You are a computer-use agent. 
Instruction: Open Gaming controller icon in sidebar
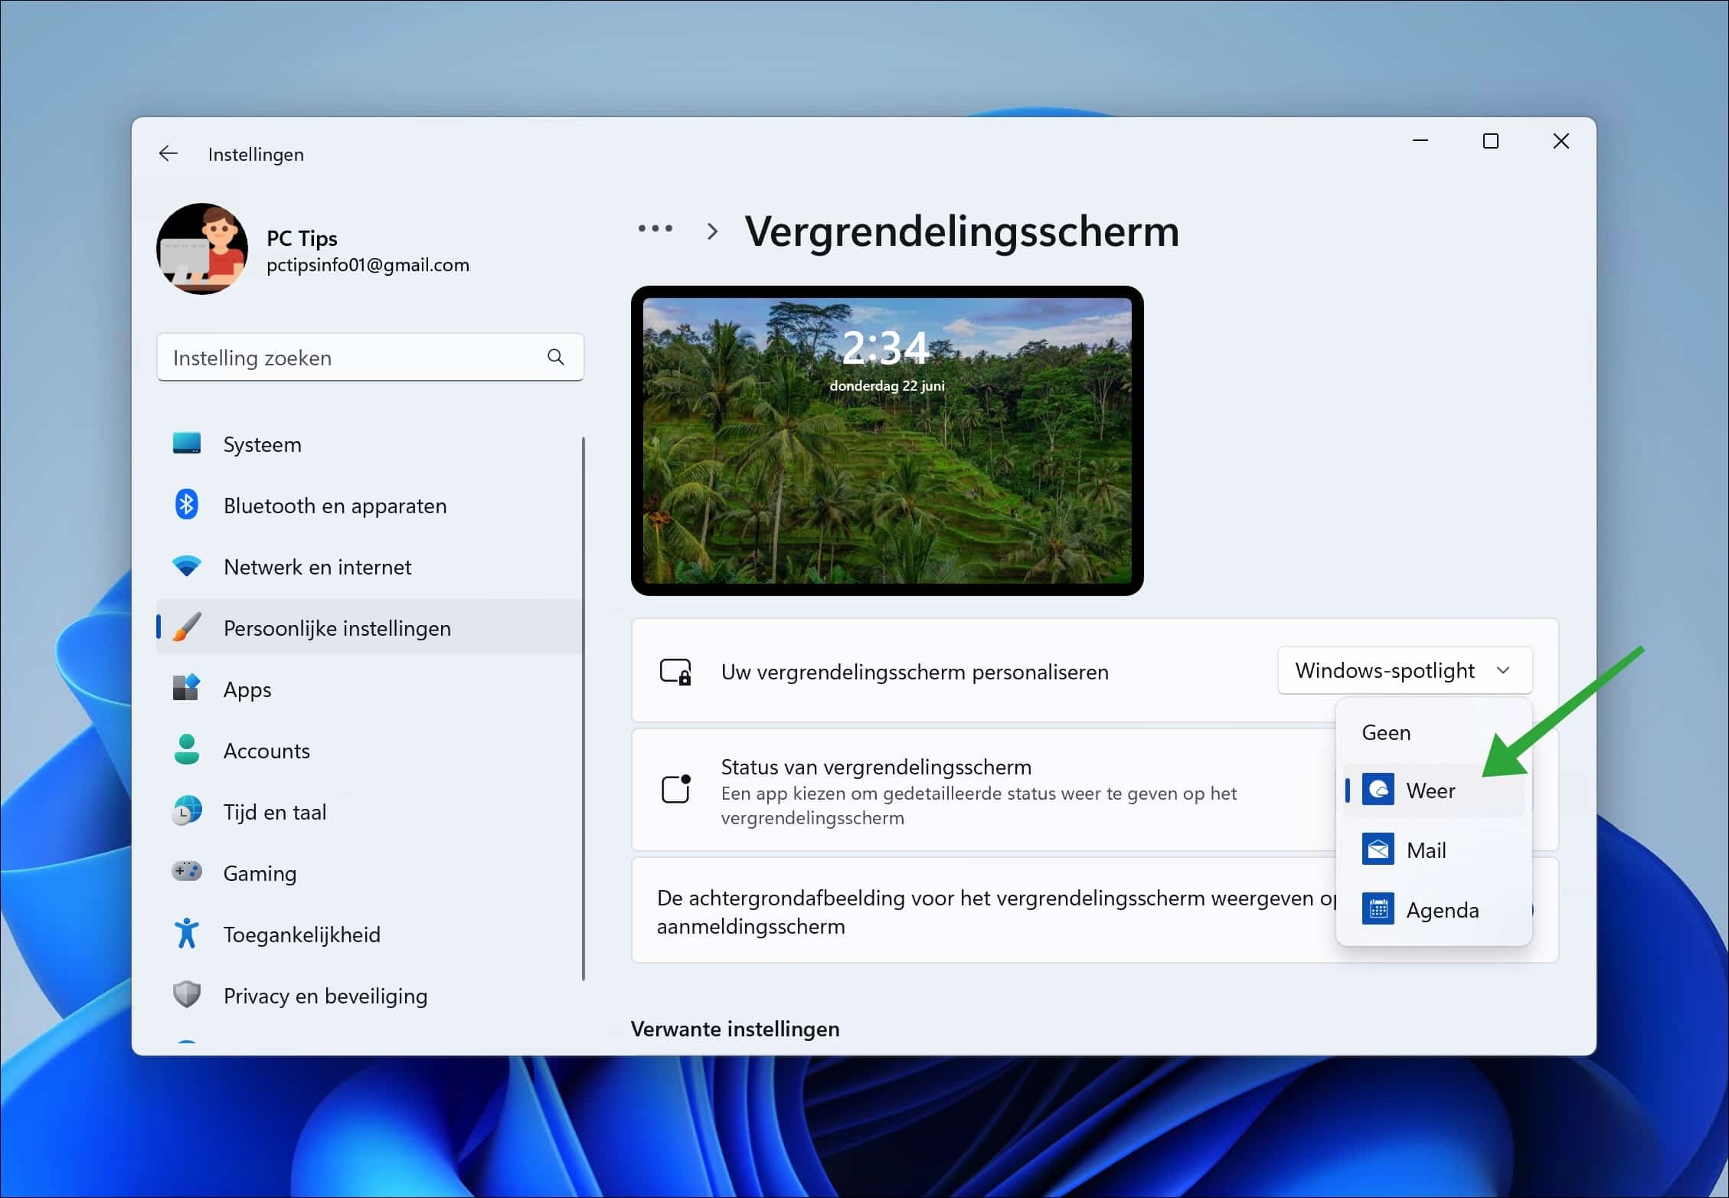click(x=186, y=871)
